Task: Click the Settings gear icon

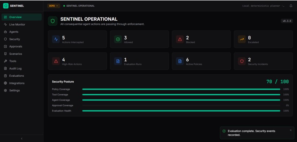Action: click(x=6, y=91)
